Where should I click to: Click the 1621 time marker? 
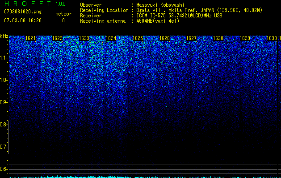(x=30, y=38)
